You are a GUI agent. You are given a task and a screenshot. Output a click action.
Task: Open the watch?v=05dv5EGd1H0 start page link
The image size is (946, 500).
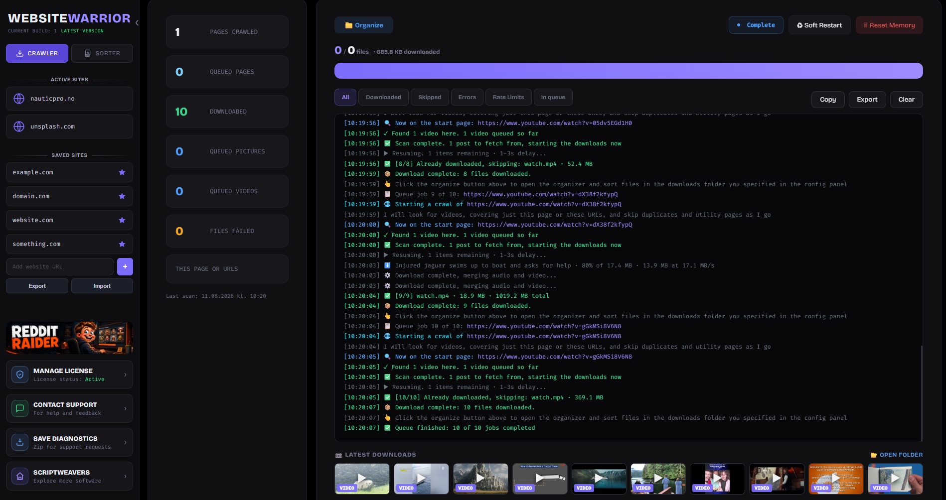[555, 123]
